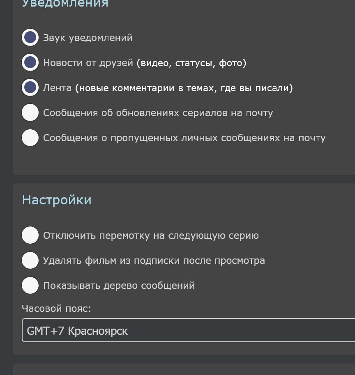Enable Удалять фильм из подписки toggle

30,261
